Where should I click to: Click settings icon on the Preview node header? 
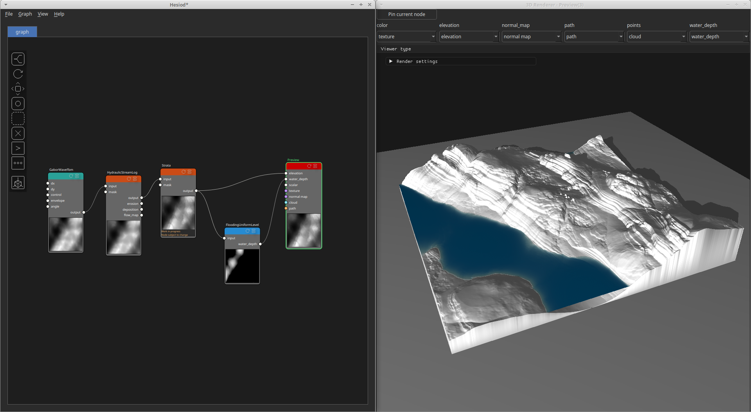tap(315, 166)
